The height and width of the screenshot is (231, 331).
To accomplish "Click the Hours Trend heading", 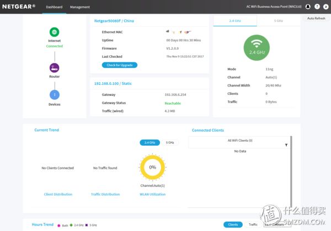I will (42, 225).
